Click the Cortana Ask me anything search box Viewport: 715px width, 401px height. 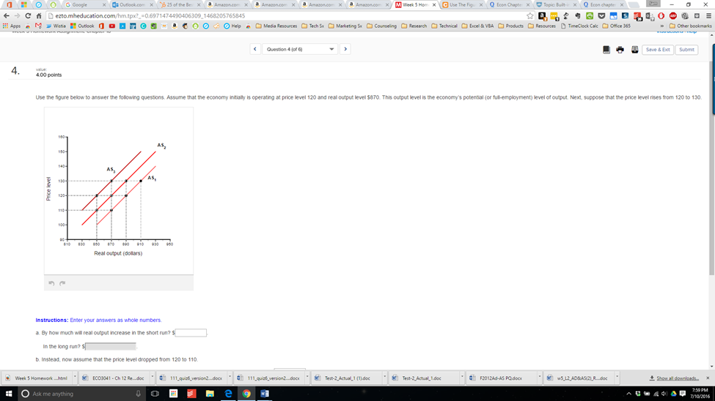coord(81,393)
